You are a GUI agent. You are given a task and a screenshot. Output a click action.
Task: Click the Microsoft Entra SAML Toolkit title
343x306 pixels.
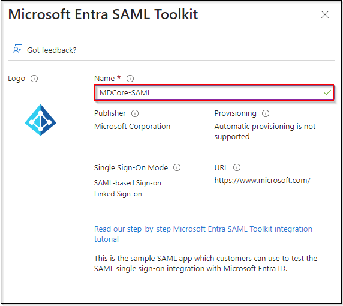click(x=103, y=14)
